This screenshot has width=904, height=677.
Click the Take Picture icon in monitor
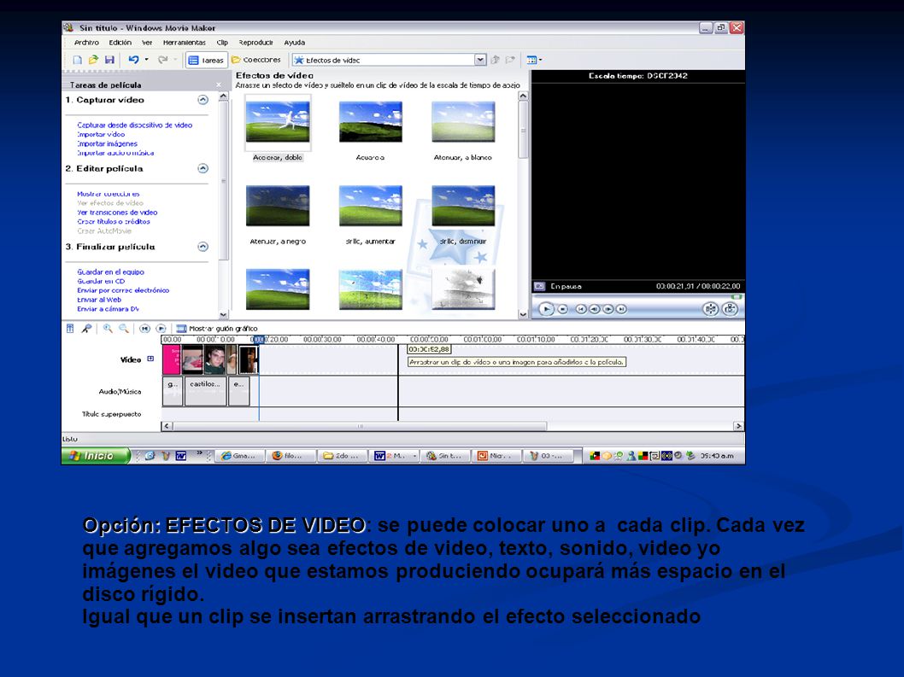click(x=730, y=309)
